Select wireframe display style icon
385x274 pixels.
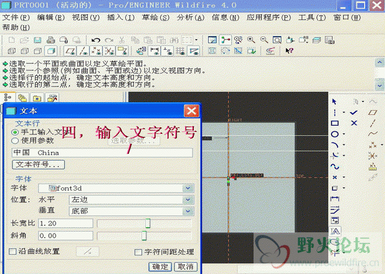tap(12, 51)
